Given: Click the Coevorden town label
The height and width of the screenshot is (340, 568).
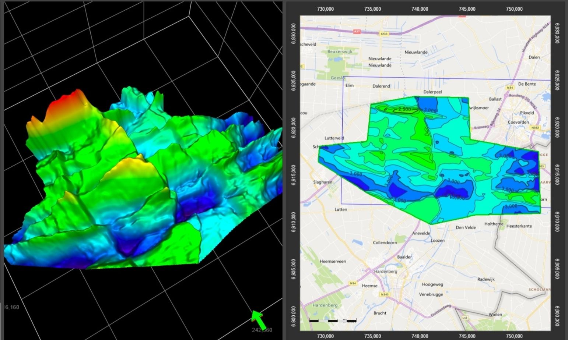Looking at the screenshot, I should (518, 122).
